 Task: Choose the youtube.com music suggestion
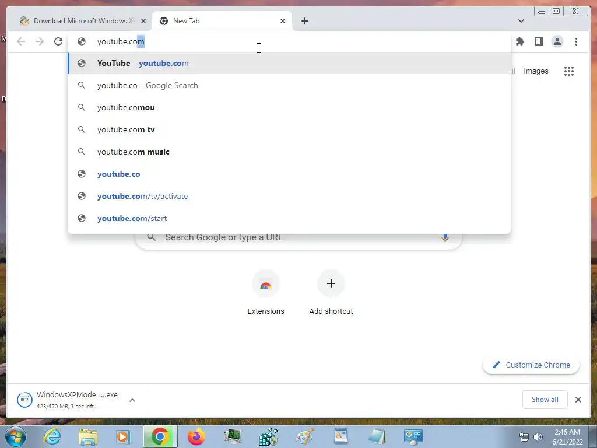point(289,152)
